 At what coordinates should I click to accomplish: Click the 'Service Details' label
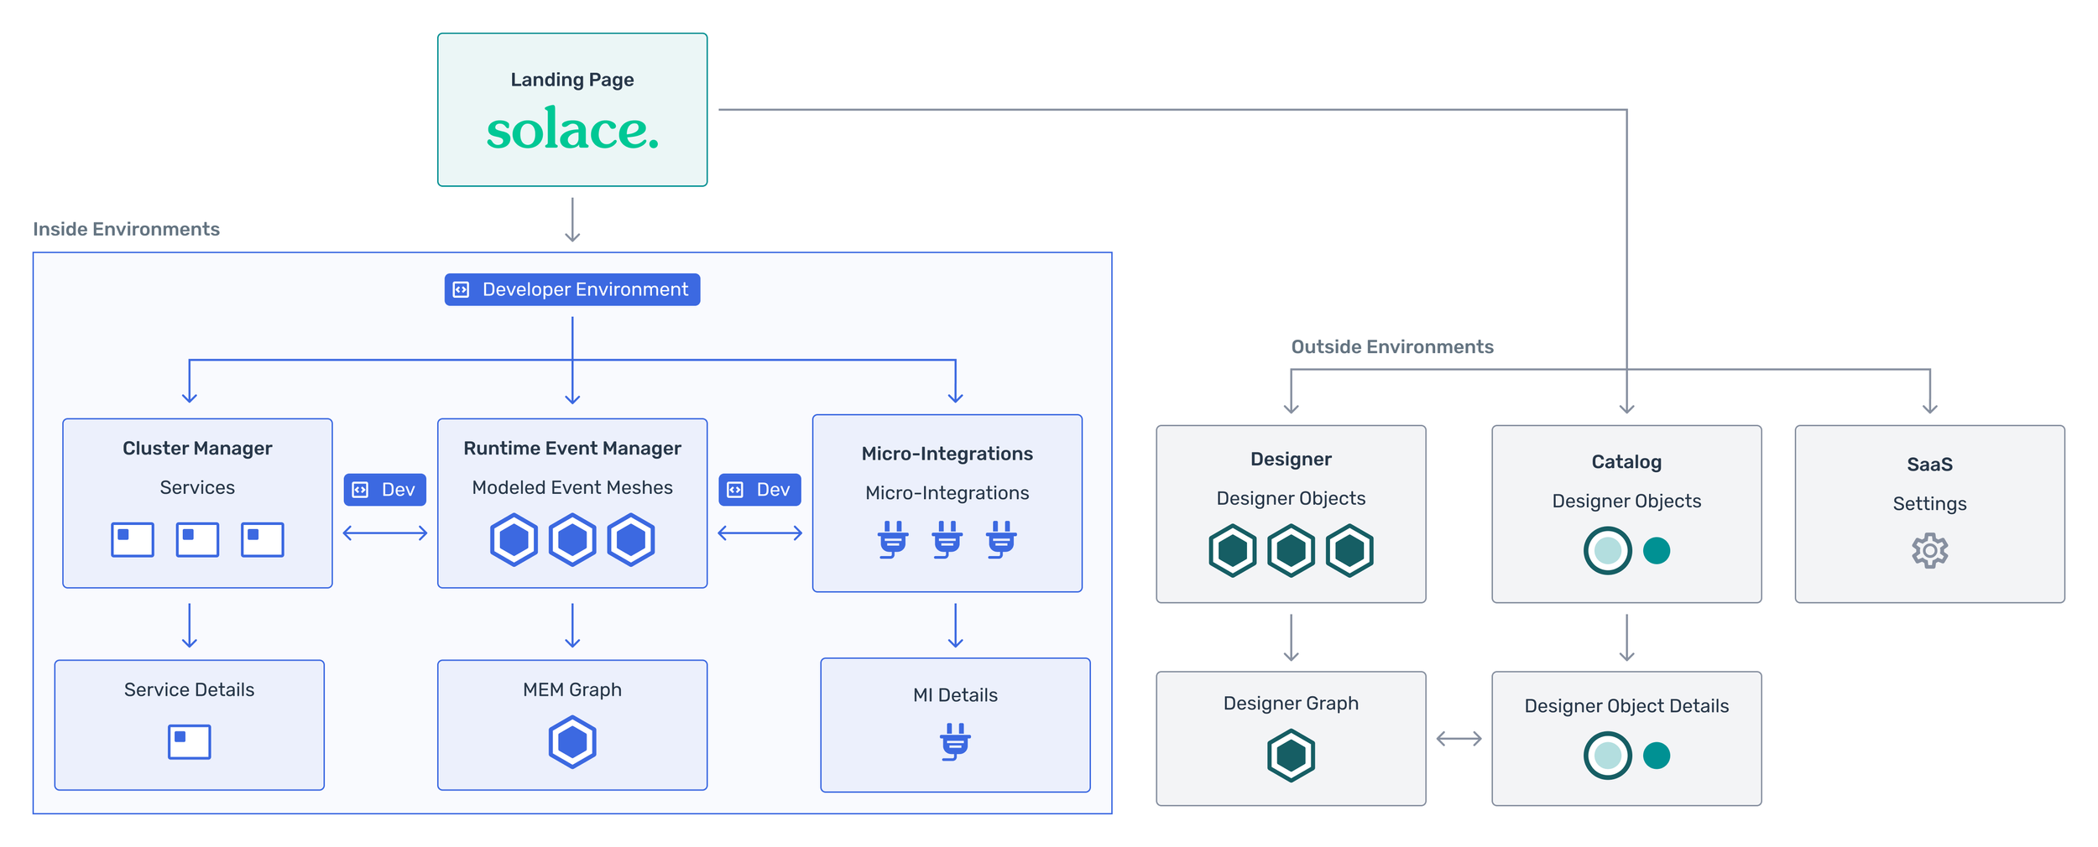point(190,689)
